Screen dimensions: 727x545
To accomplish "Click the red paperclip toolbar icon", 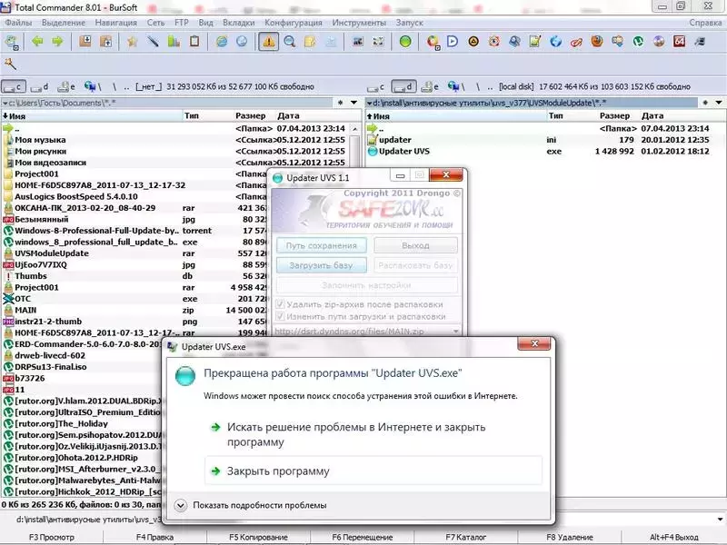I will (x=576, y=42).
